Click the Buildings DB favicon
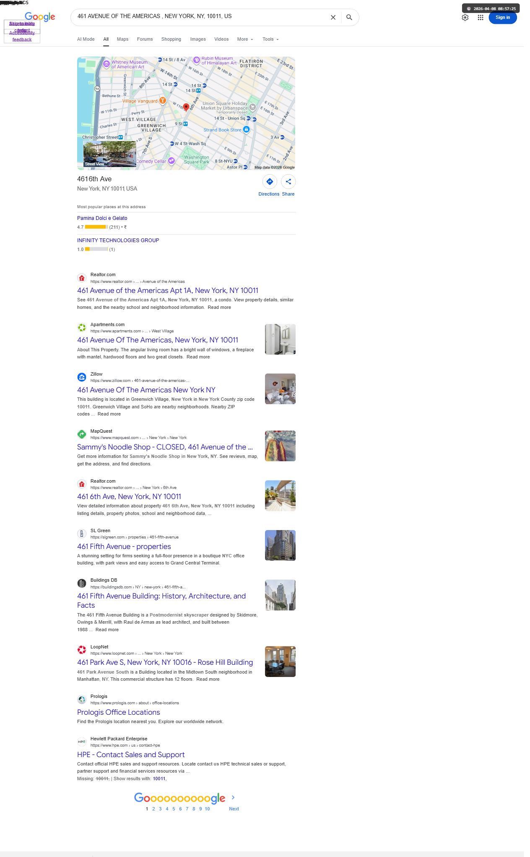The width and height of the screenshot is (530, 857). [82, 583]
